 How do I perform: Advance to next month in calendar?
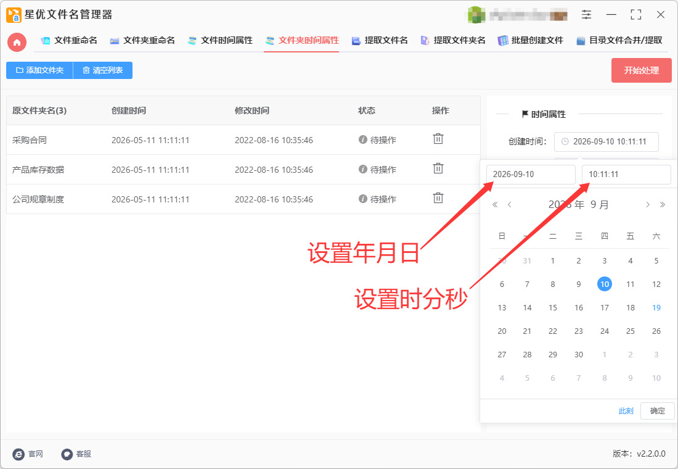click(647, 204)
